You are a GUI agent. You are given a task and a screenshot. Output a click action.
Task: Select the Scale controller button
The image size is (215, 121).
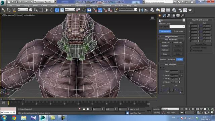click(180, 59)
